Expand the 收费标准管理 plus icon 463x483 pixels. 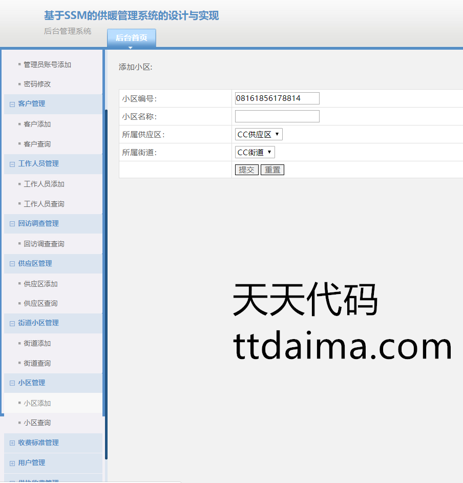(12, 443)
